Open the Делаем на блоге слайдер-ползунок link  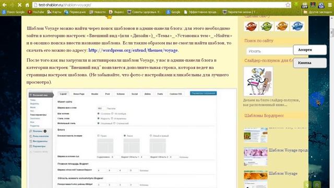pyautogui.click(x=271, y=102)
